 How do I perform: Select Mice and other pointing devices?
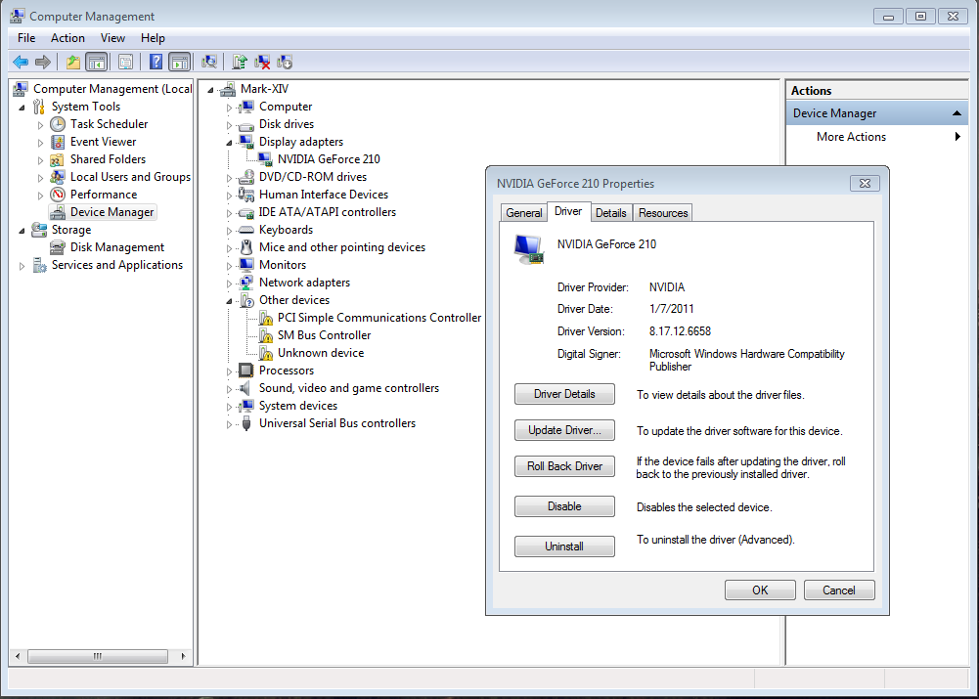(342, 247)
